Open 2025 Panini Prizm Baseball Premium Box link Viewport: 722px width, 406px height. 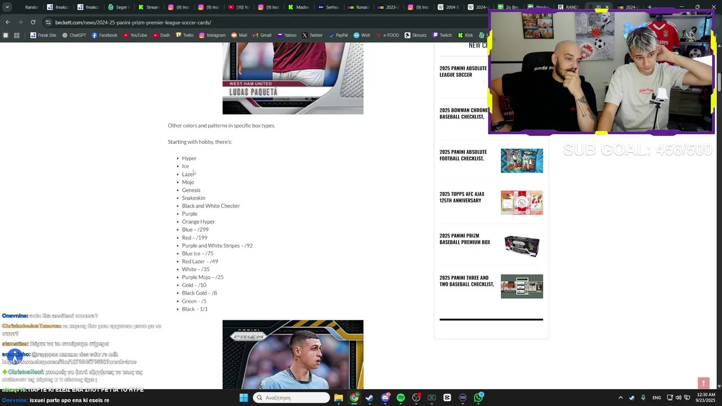tap(465, 239)
